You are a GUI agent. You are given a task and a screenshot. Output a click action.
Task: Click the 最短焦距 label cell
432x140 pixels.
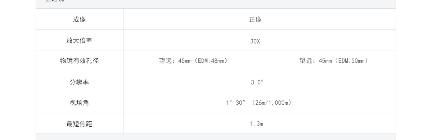point(80,123)
